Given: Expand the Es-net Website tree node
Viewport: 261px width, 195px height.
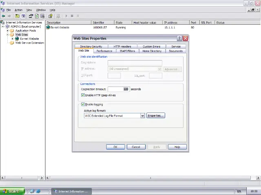Looking at the screenshot, I should pyautogui.click(x=13, y=39).
